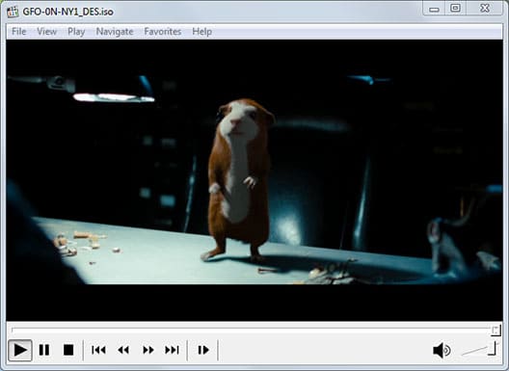Click the video display area
The height and width of the screenshot is (371, 509).
click(254, 180)
